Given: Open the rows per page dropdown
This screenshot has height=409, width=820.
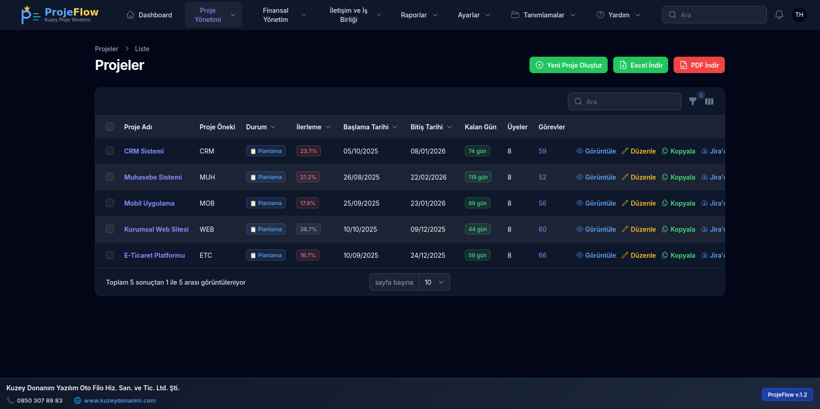Looking at the screenshot, I should (434, 282).
